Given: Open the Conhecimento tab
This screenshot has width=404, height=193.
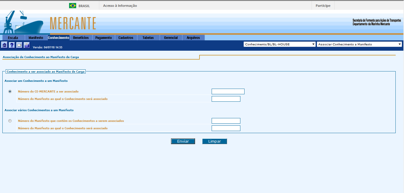Looking at the screenshot, I should pos(58,38).
